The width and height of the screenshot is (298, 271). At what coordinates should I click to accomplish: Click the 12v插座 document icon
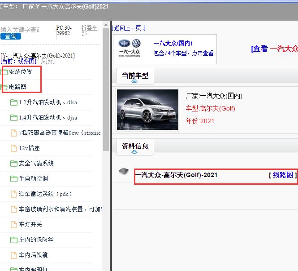pyautogui.click(x=14, y=148)
